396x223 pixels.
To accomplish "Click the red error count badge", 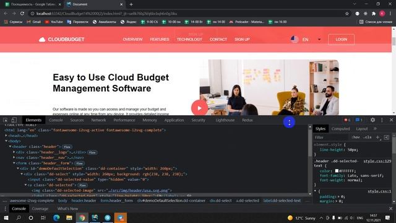I will (x=347, y=120).
